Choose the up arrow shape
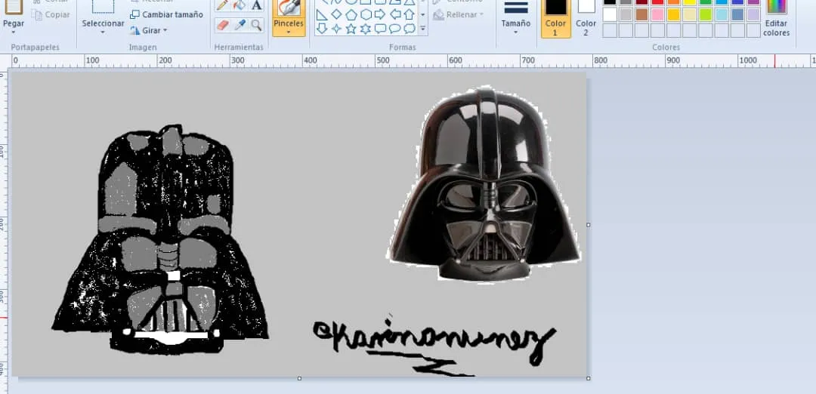Viewport: 816px width, 394px height. point(410,14)
